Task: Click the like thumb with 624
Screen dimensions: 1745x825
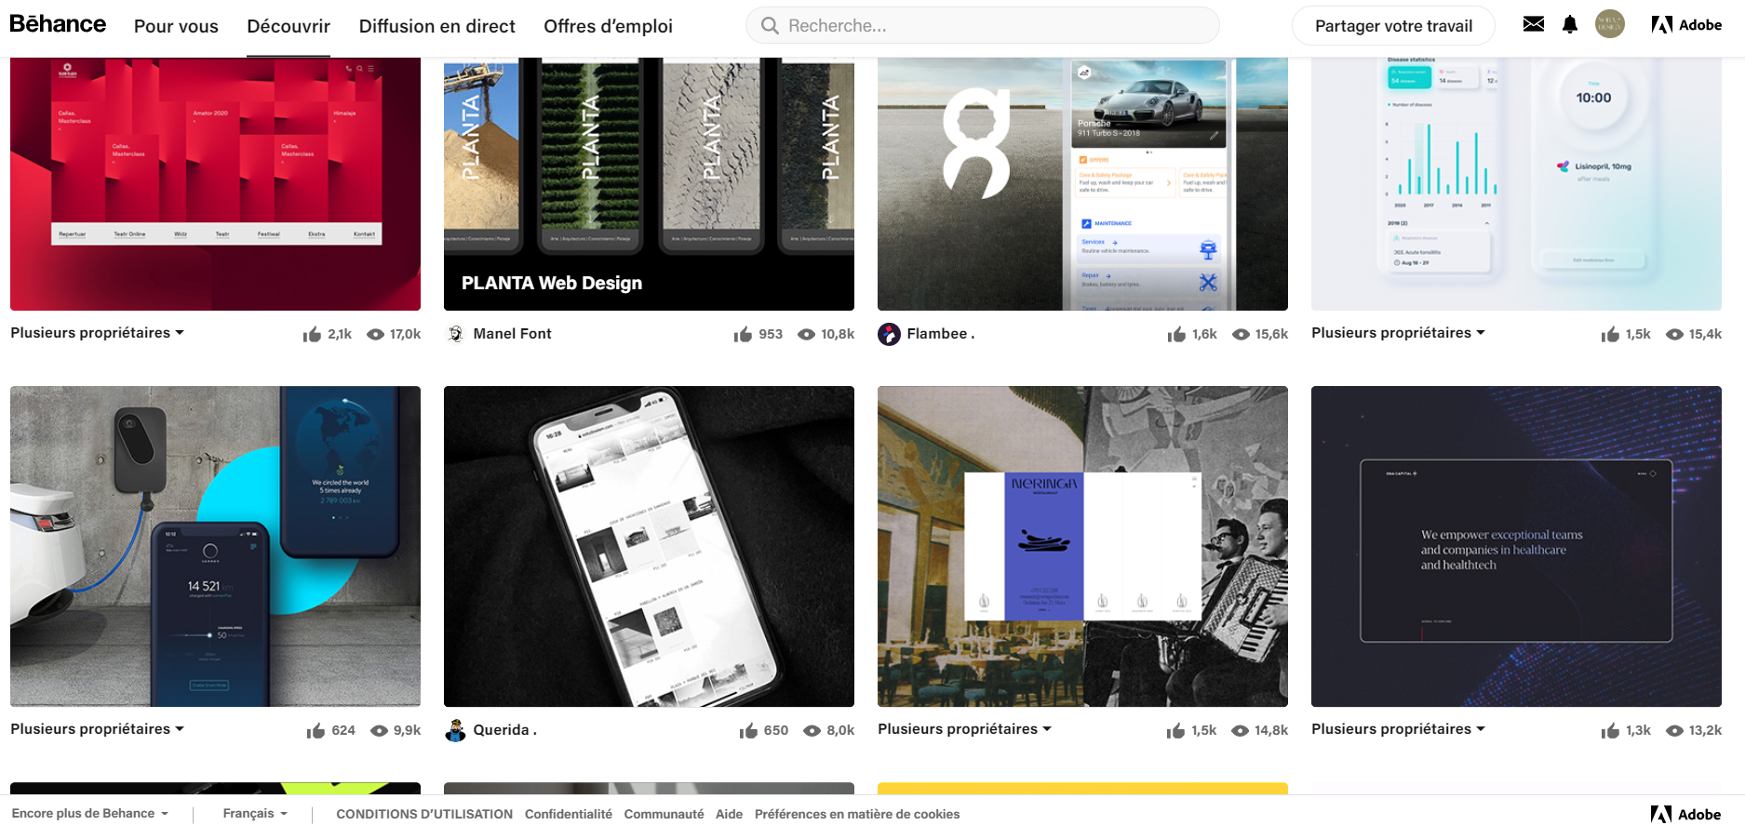Action: tap(315, 730)
